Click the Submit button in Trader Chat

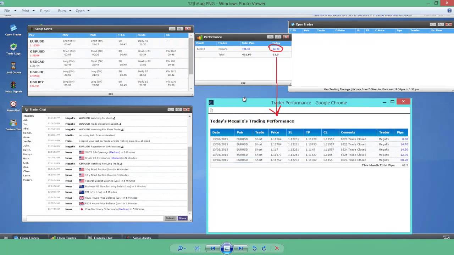point(170,218)
